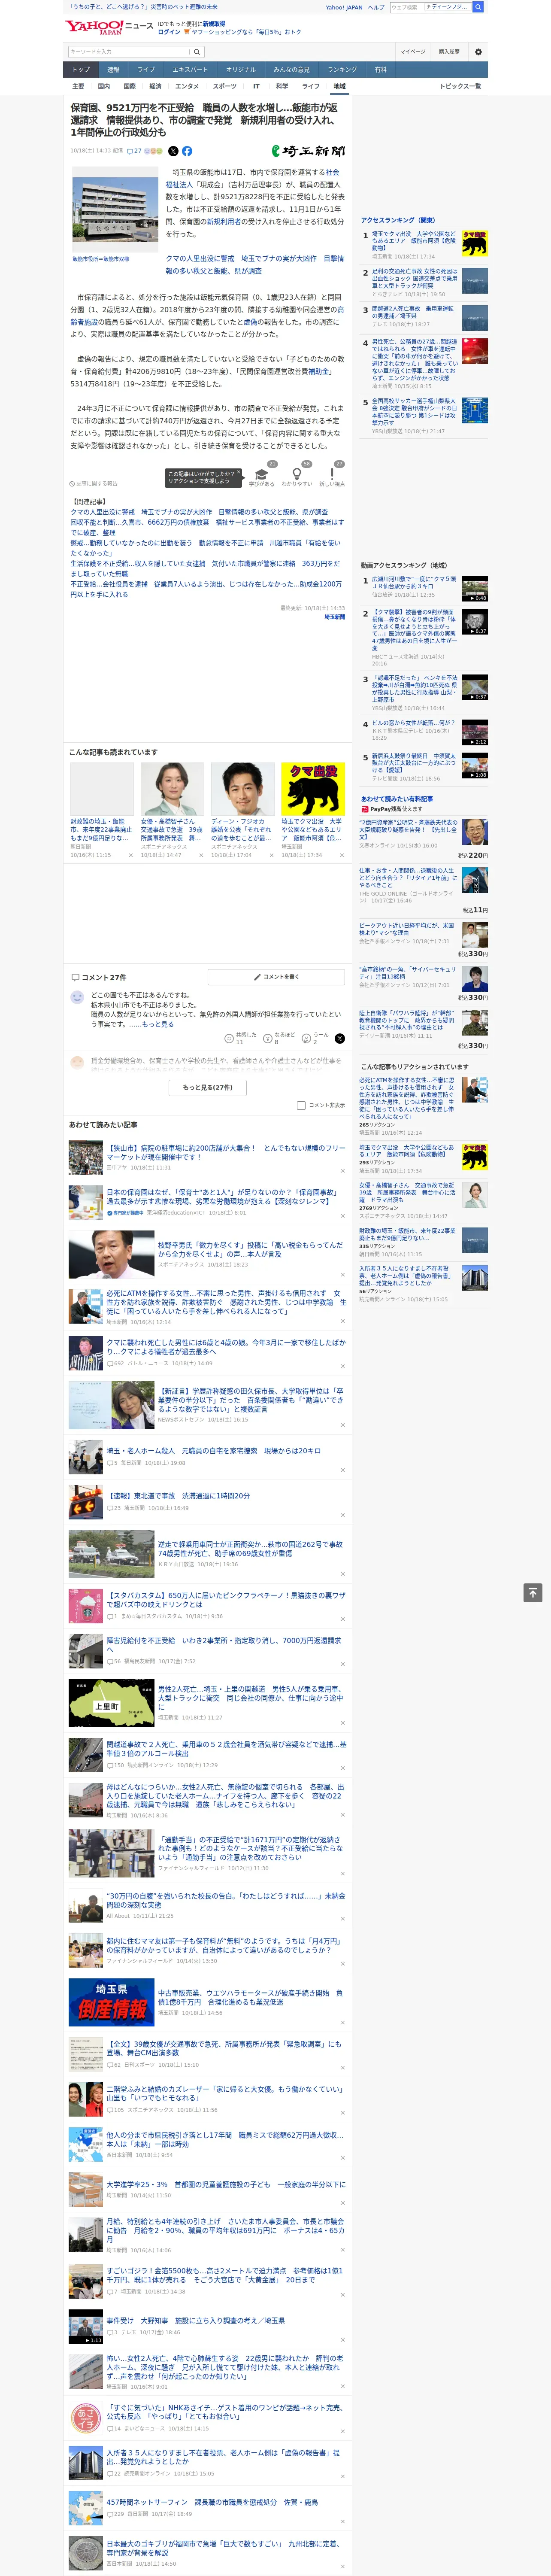Open the トップ navigation tab

click(81, 70)
